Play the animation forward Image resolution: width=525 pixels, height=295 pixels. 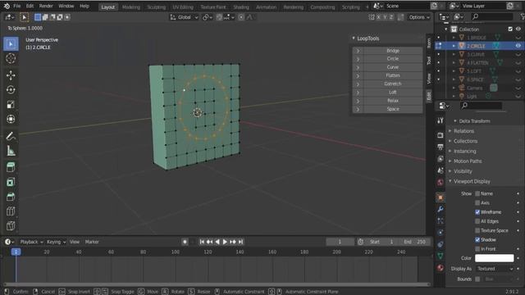coord(225,242)
